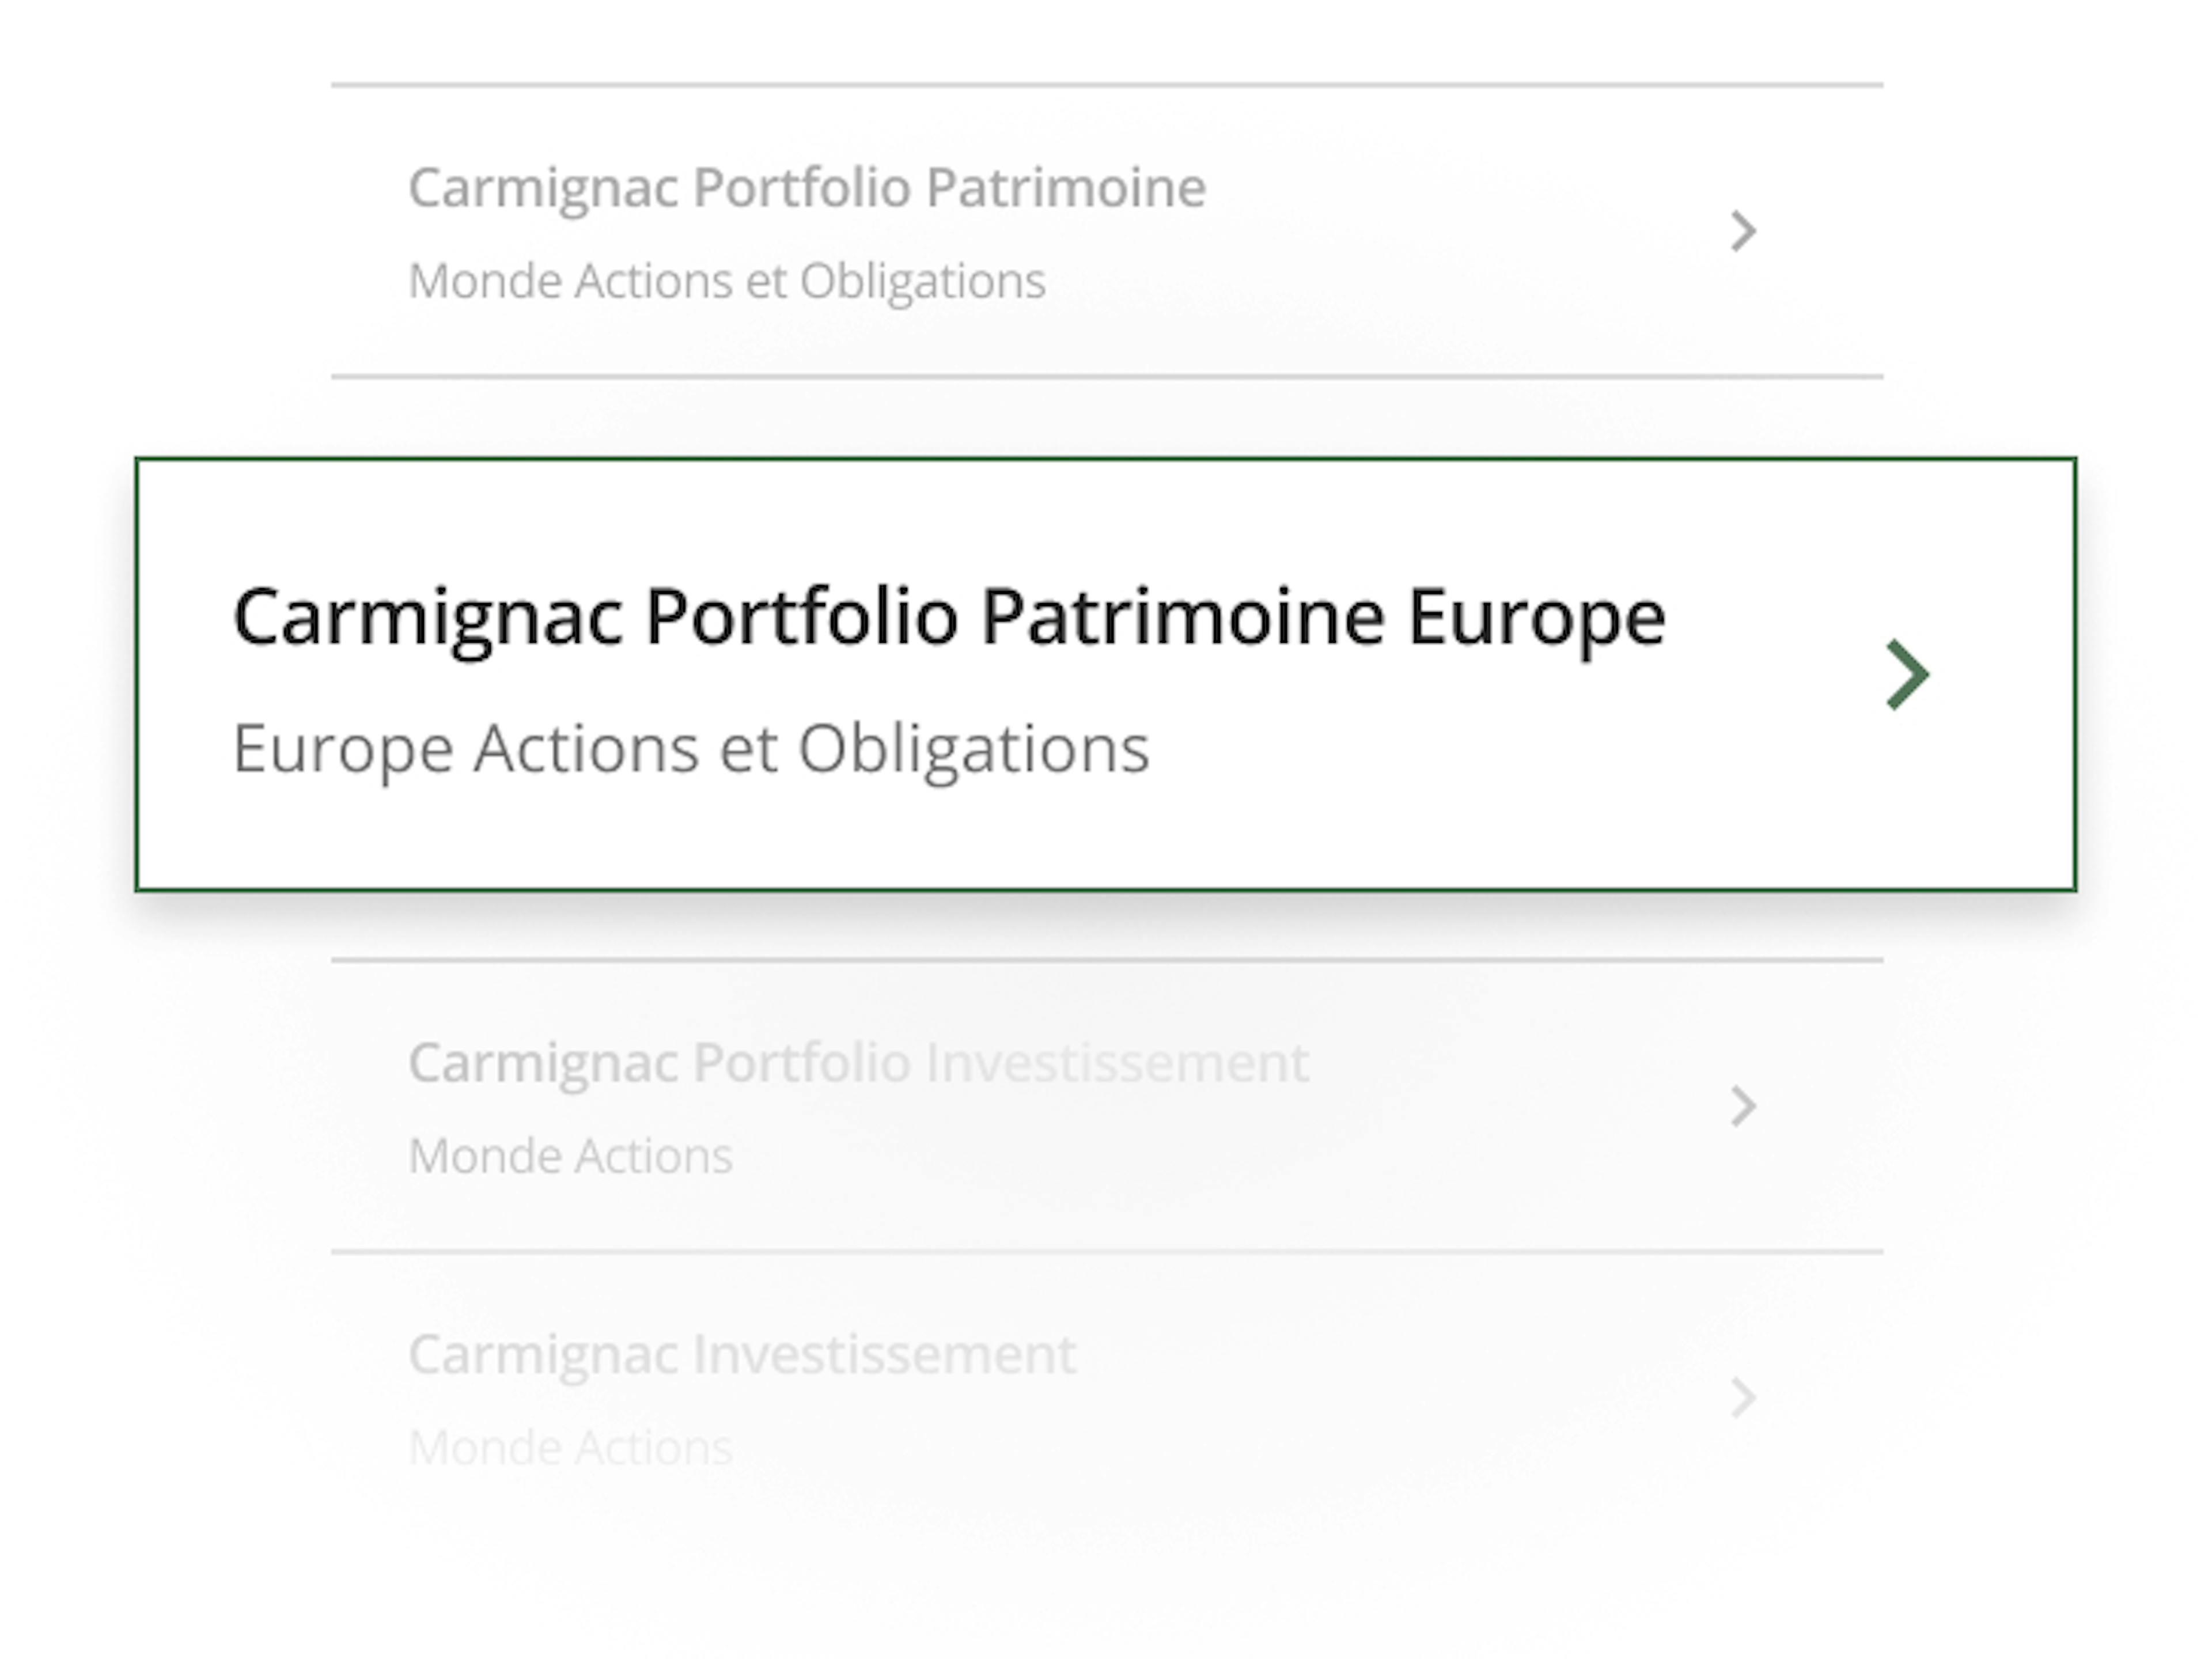Click Monde Actions under Portfolio Investissement
2212x1659 pixels.
pyautogui.click(x=570, y=1156)
